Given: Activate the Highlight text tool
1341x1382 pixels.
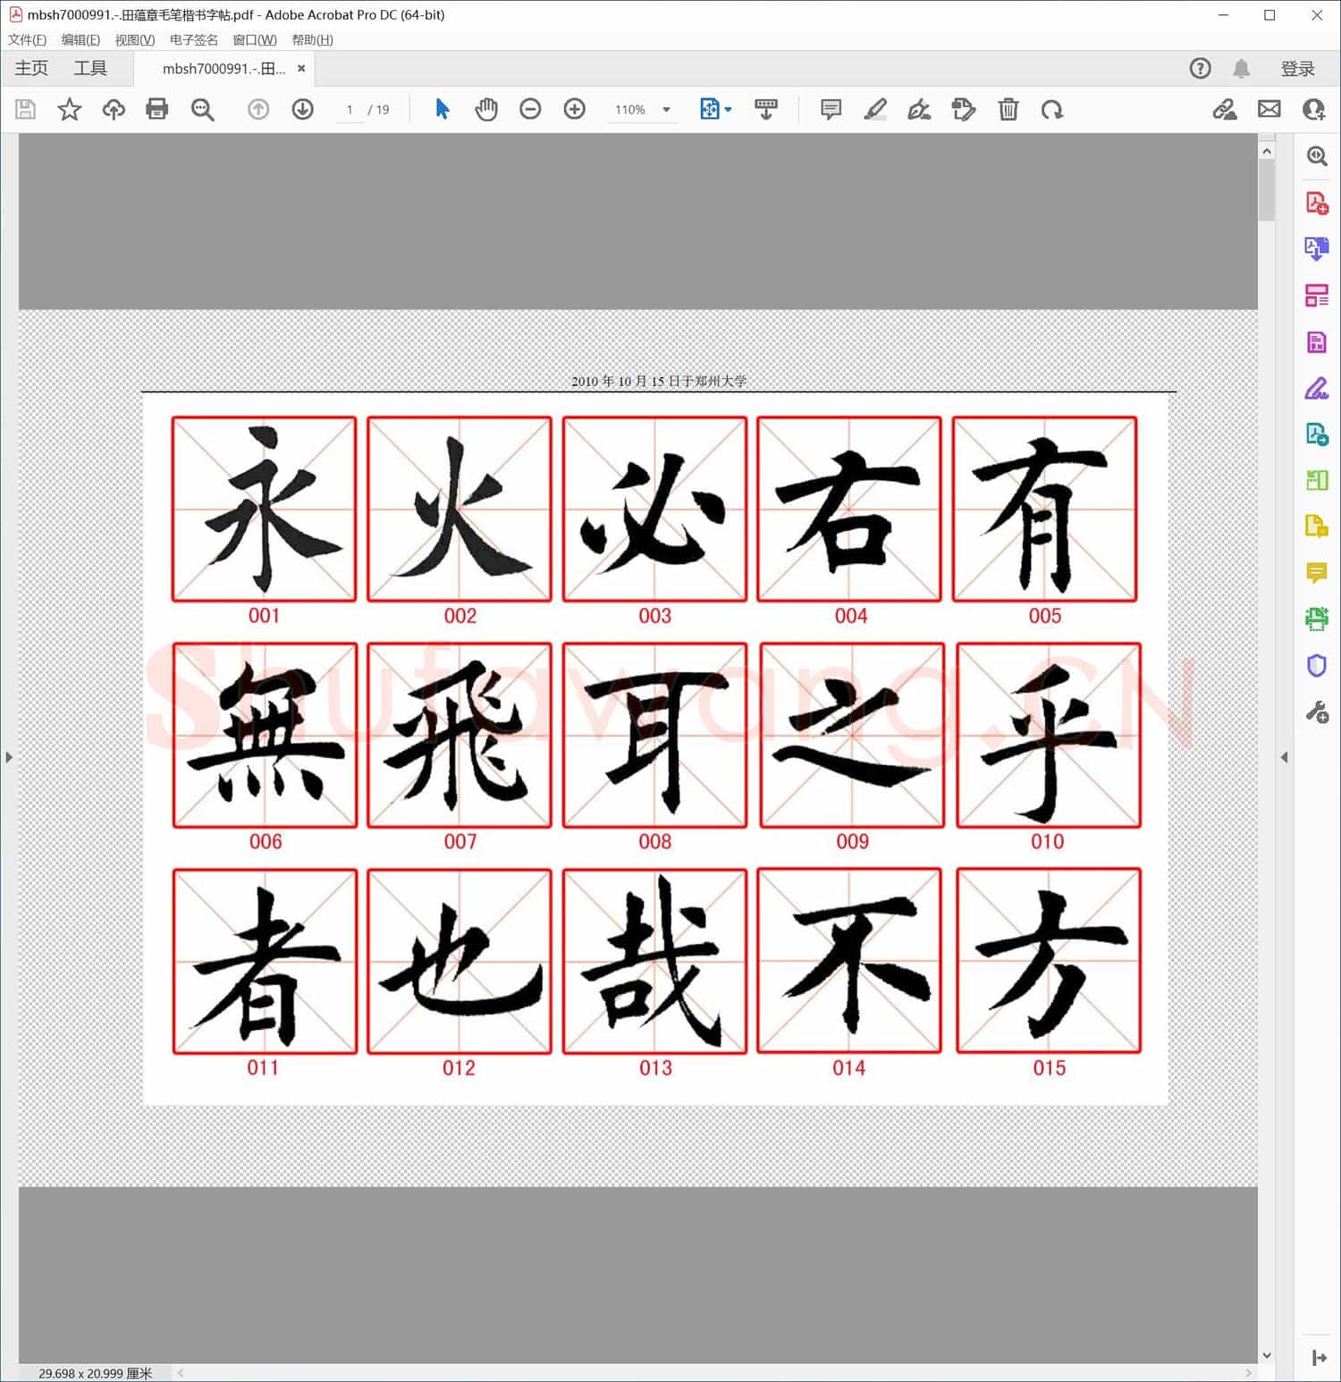Looking at the screenshot, I should point(875,109).
